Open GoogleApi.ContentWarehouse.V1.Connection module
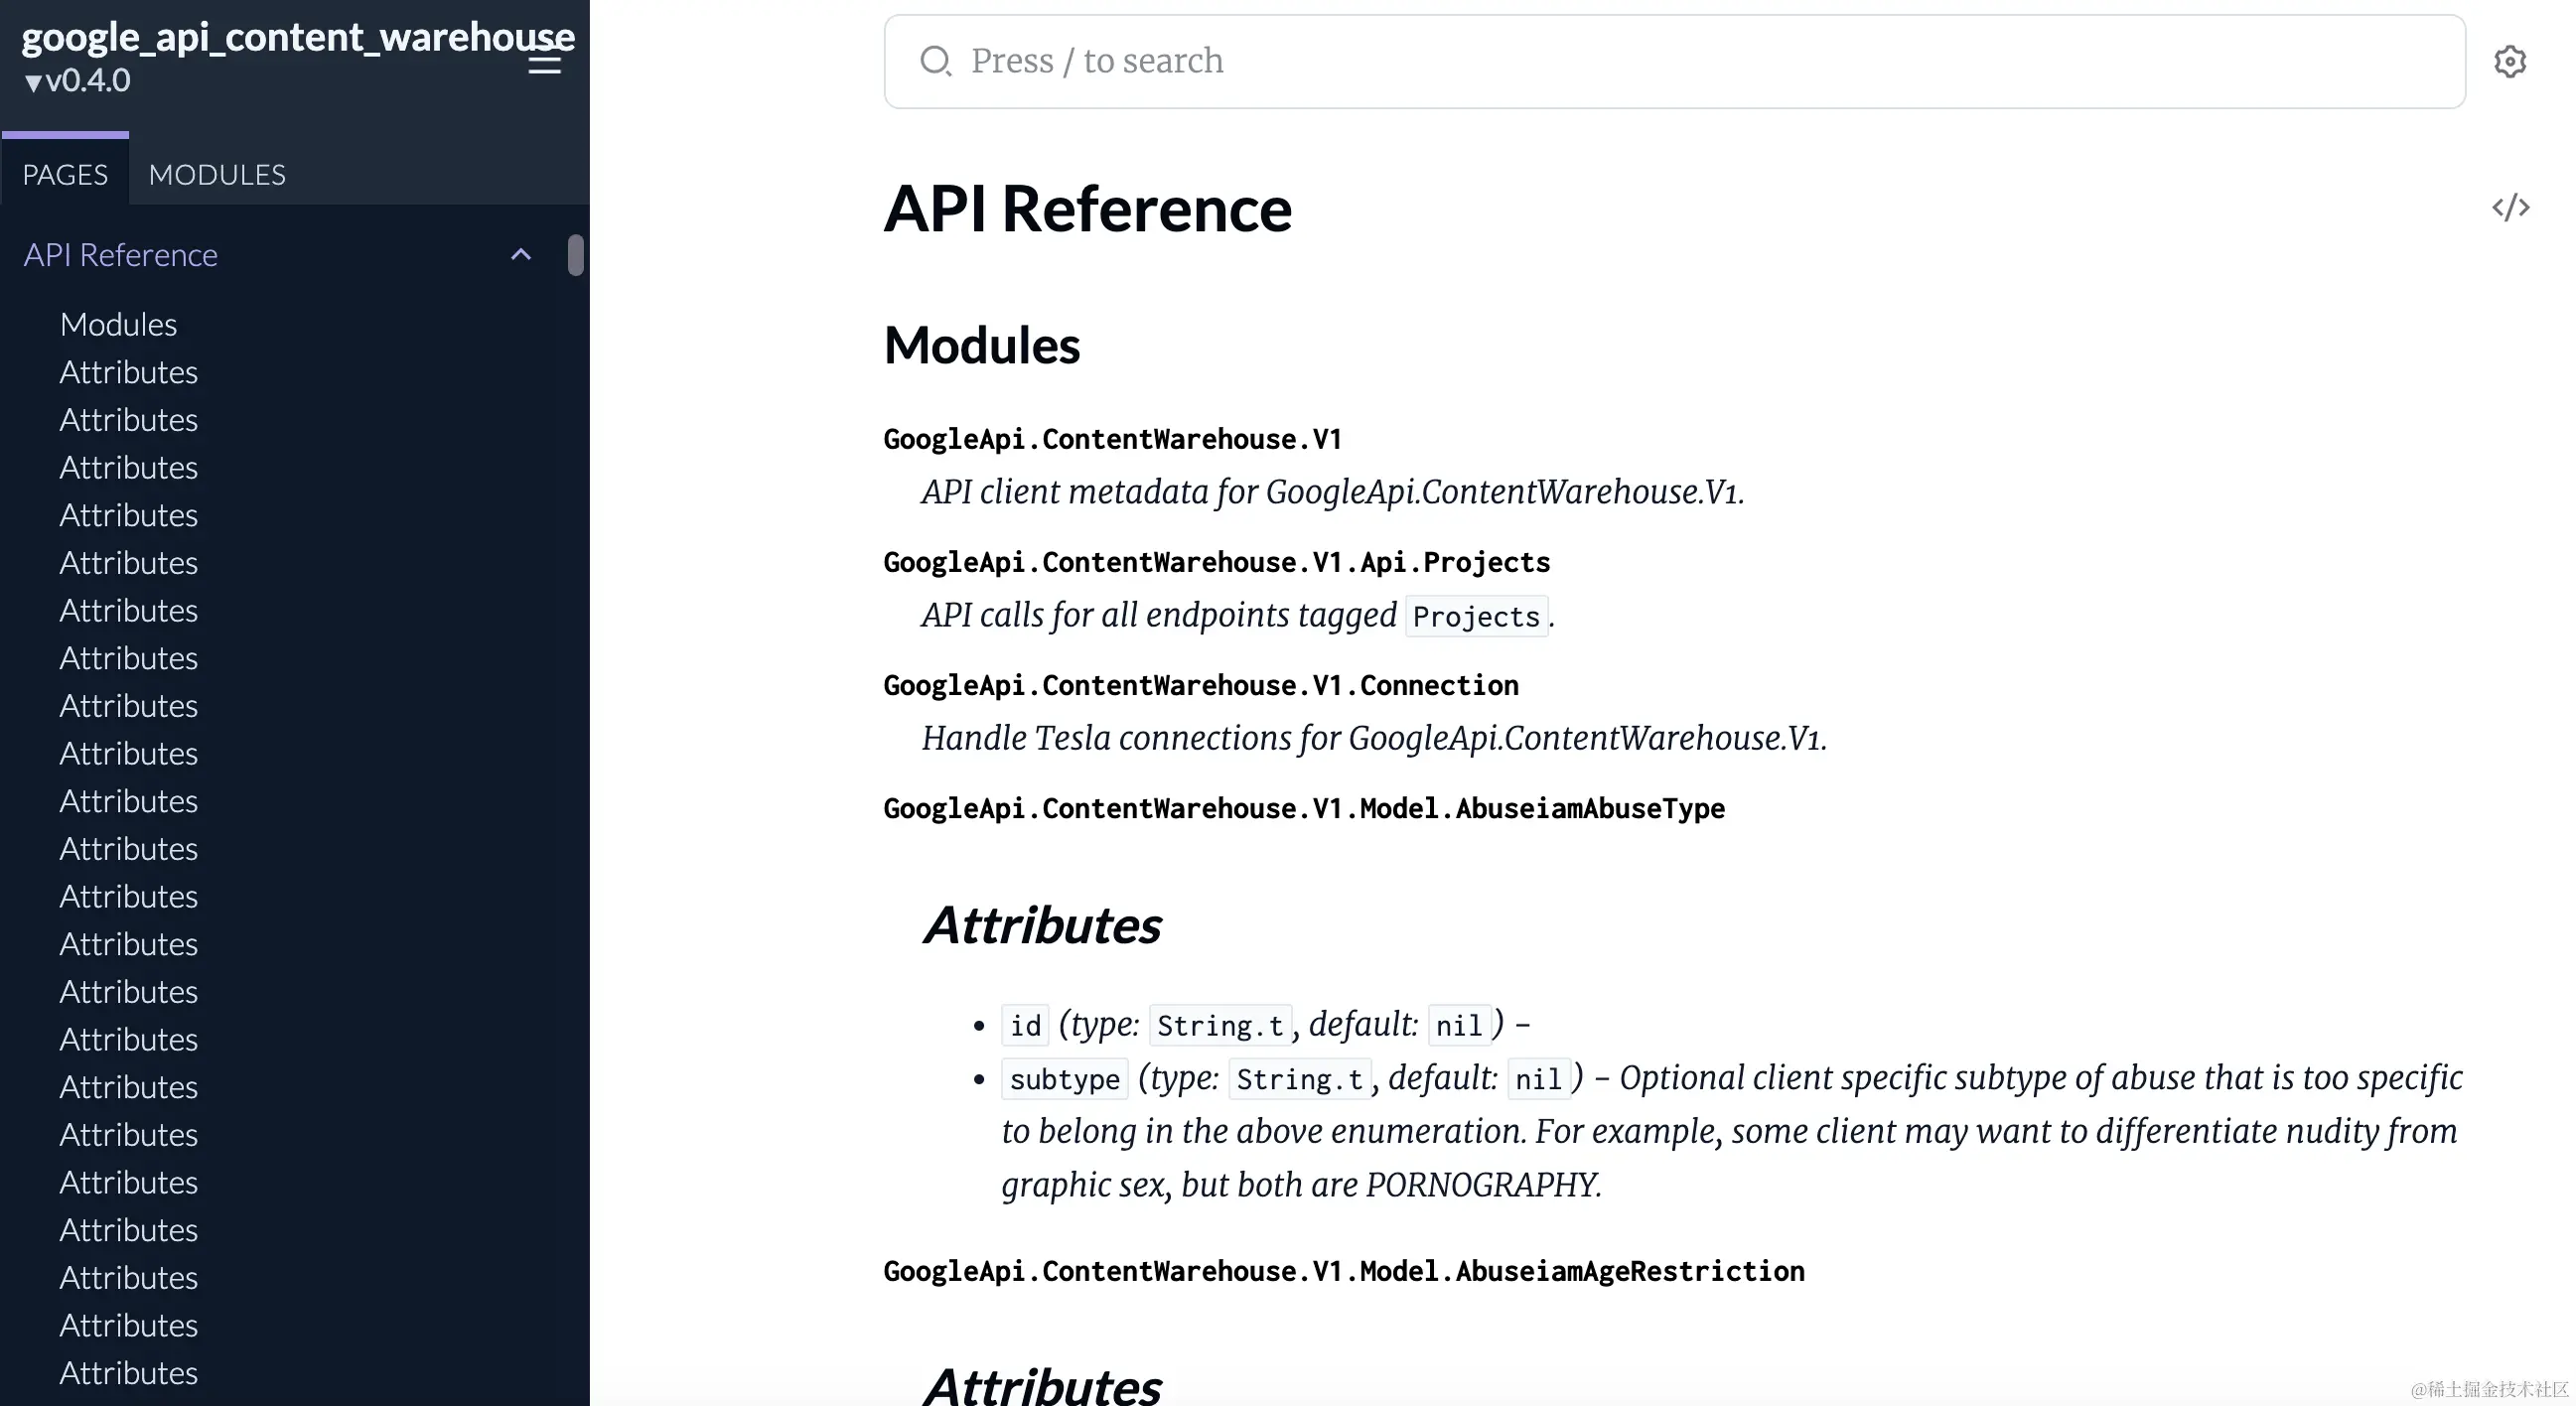This screenshot has width=2576, height=1406. point(1200,685)
